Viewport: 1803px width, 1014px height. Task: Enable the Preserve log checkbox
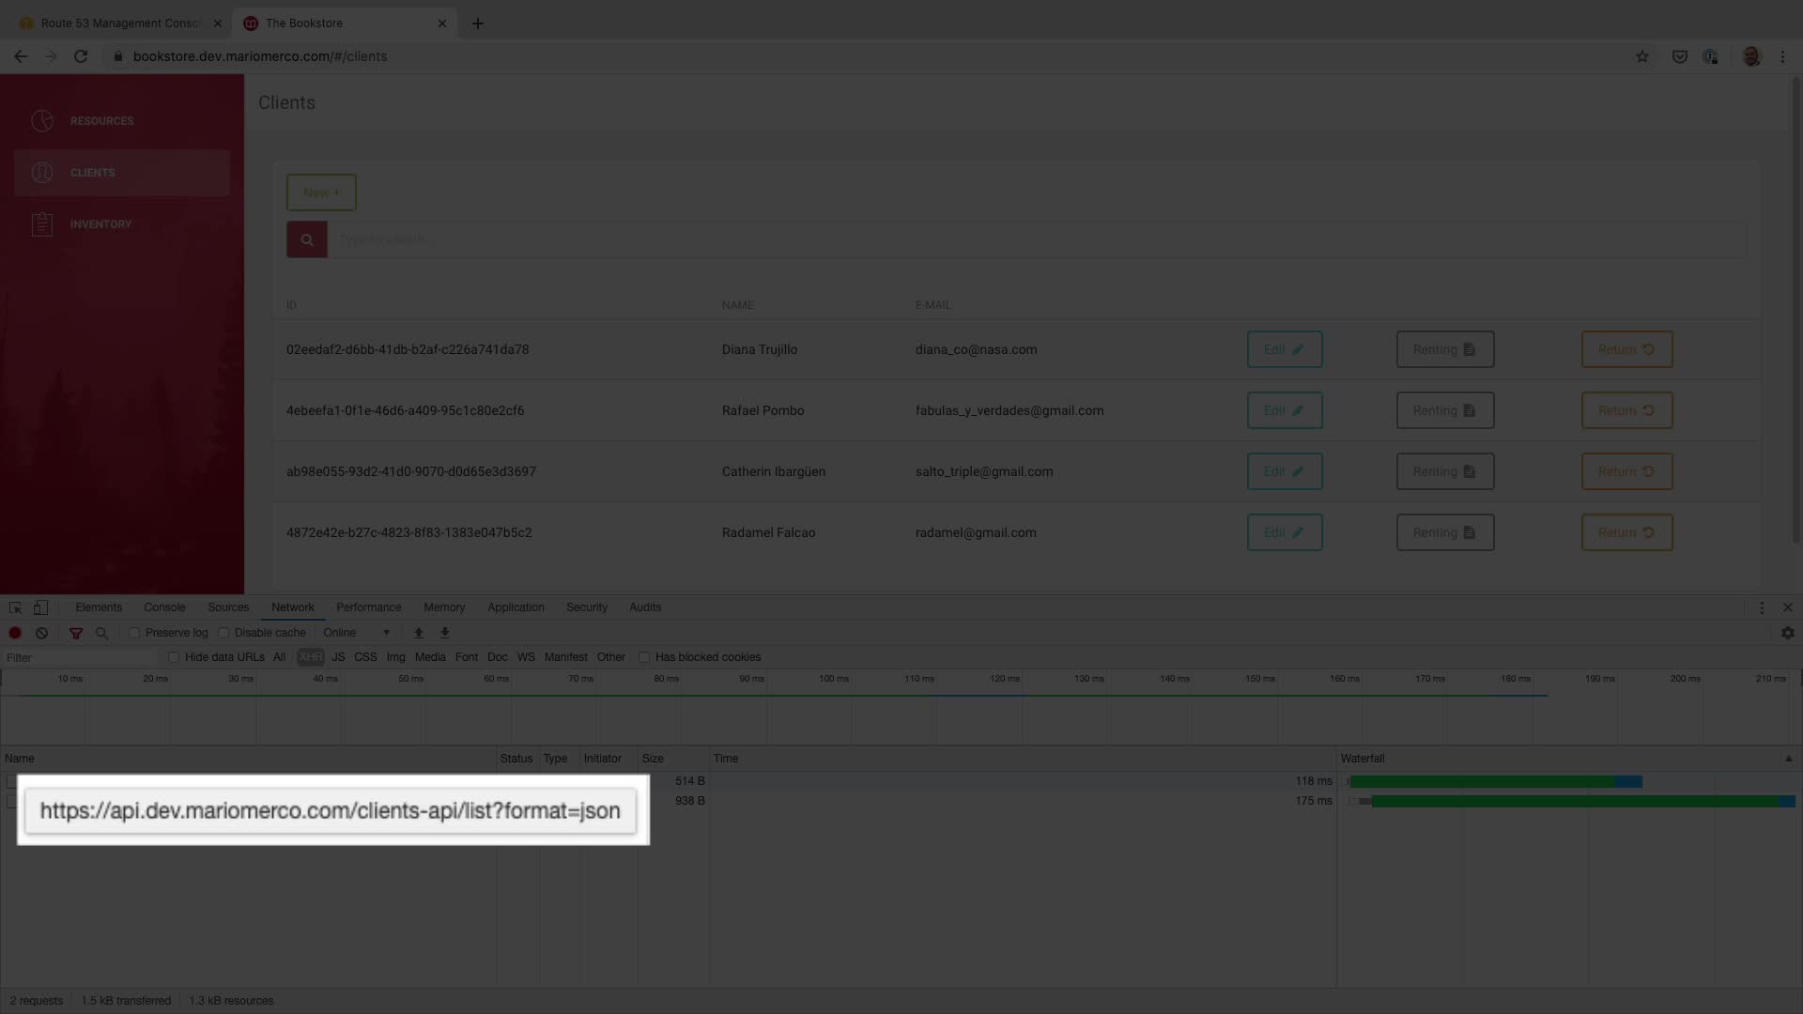click(134, 633)
